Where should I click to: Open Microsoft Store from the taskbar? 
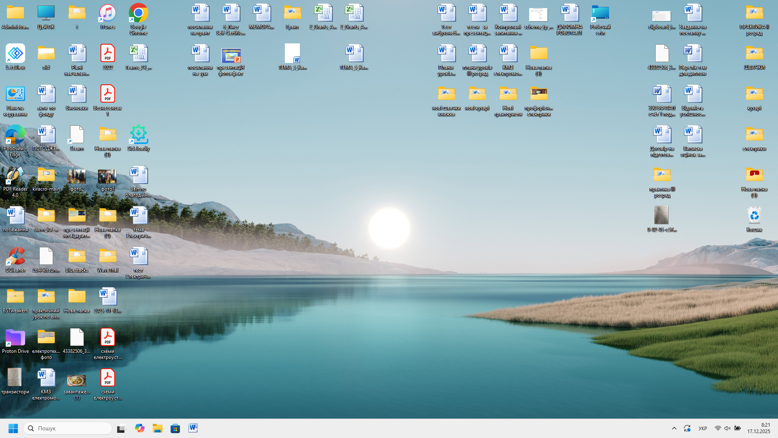pos(175,428)
